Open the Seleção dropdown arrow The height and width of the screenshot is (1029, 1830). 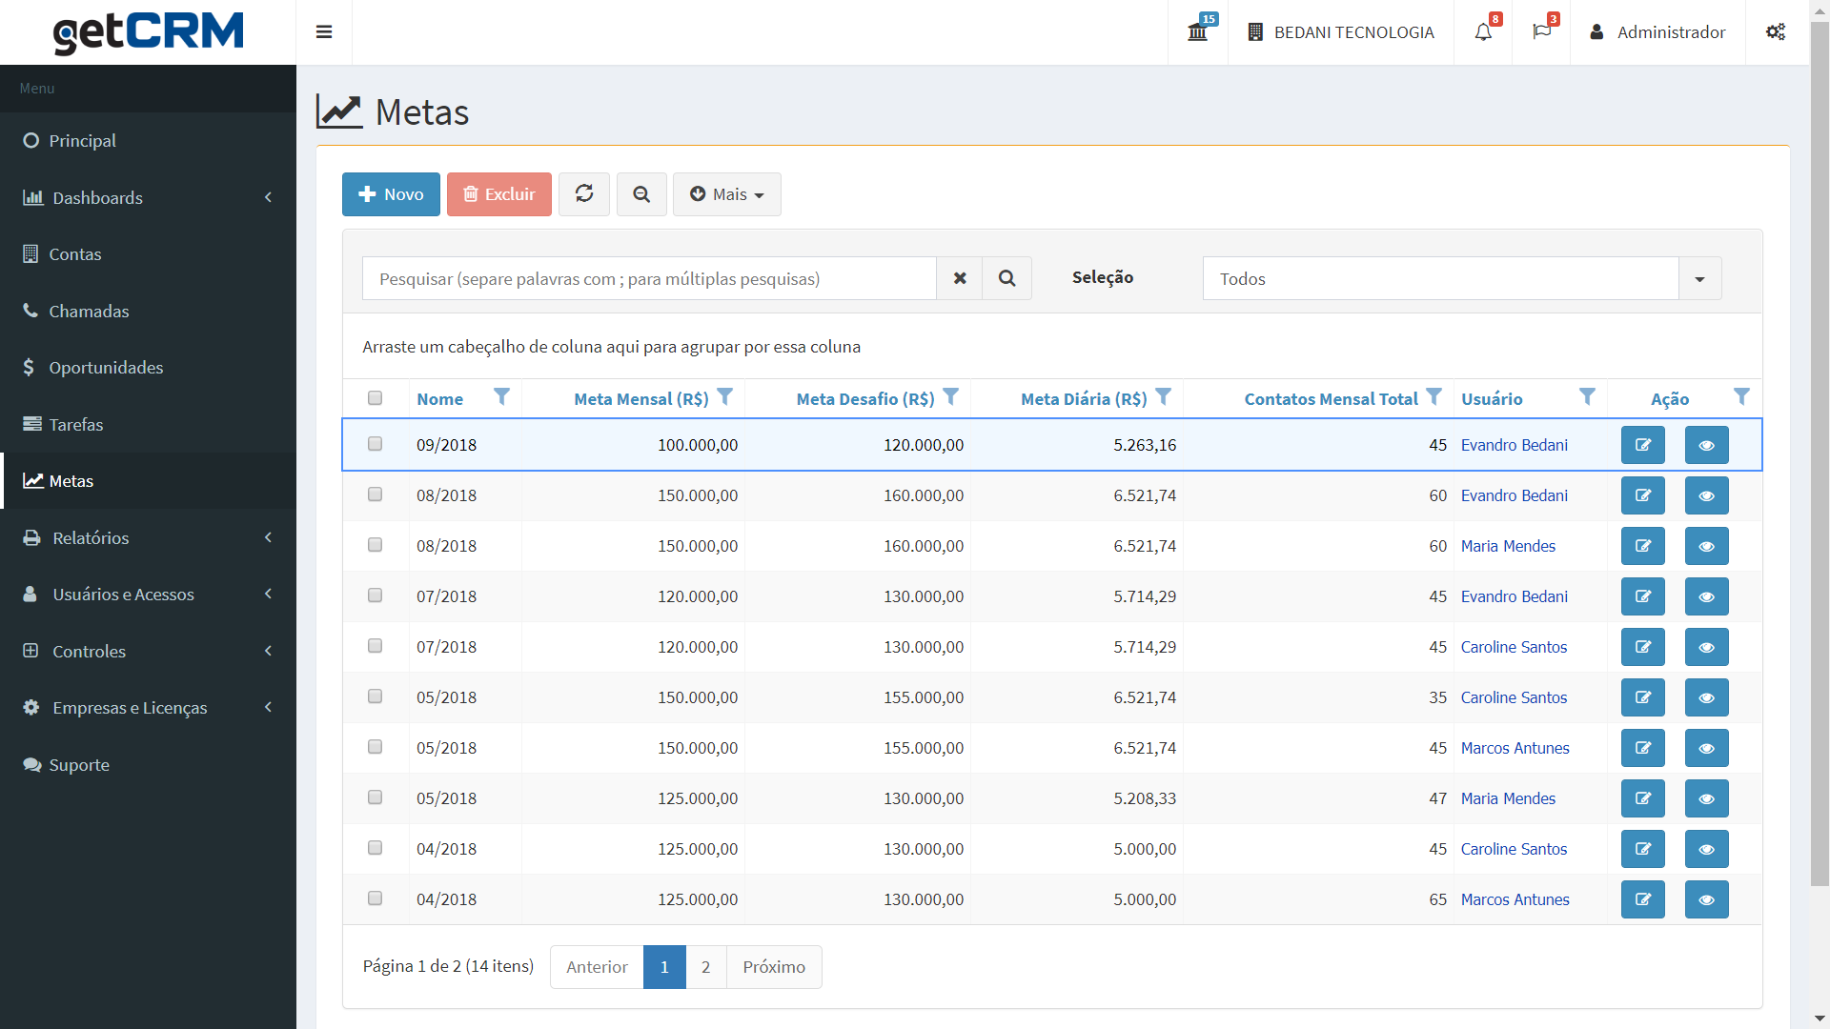pyautogui.click(x=1699, y=278)
